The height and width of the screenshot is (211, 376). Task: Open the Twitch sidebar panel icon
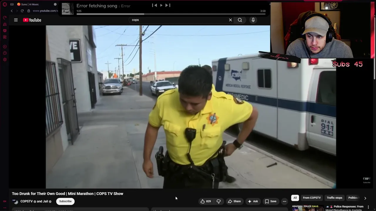5,31
